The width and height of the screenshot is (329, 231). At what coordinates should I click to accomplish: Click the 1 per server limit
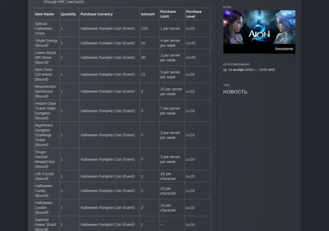[170, 29]
